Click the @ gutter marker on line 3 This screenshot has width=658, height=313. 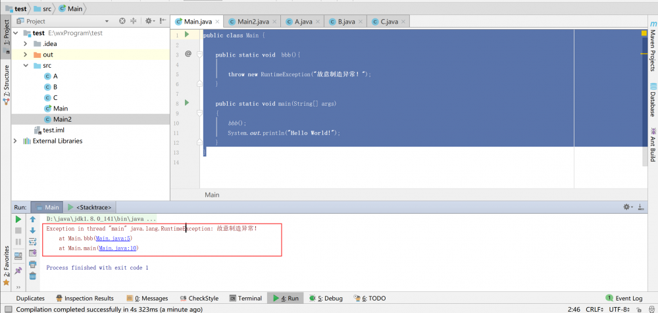[x=188, y=54]
